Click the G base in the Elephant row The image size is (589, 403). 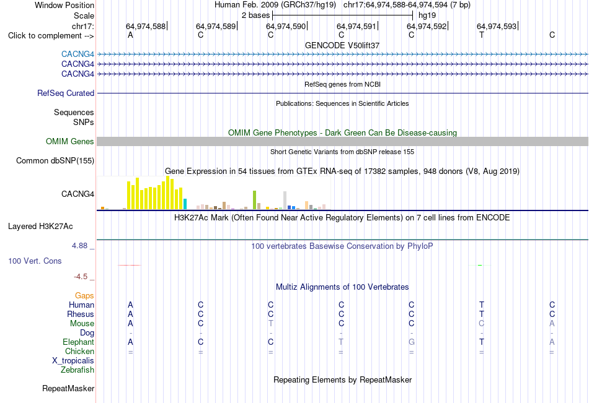(412, 342)
